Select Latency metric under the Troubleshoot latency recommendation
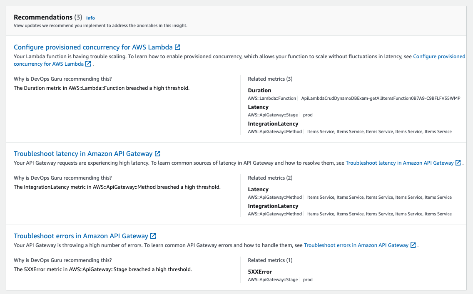Viewport: 473px width, 294px height. coord(258,189)
